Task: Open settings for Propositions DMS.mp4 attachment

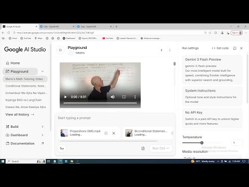Action: coord(106,133)
